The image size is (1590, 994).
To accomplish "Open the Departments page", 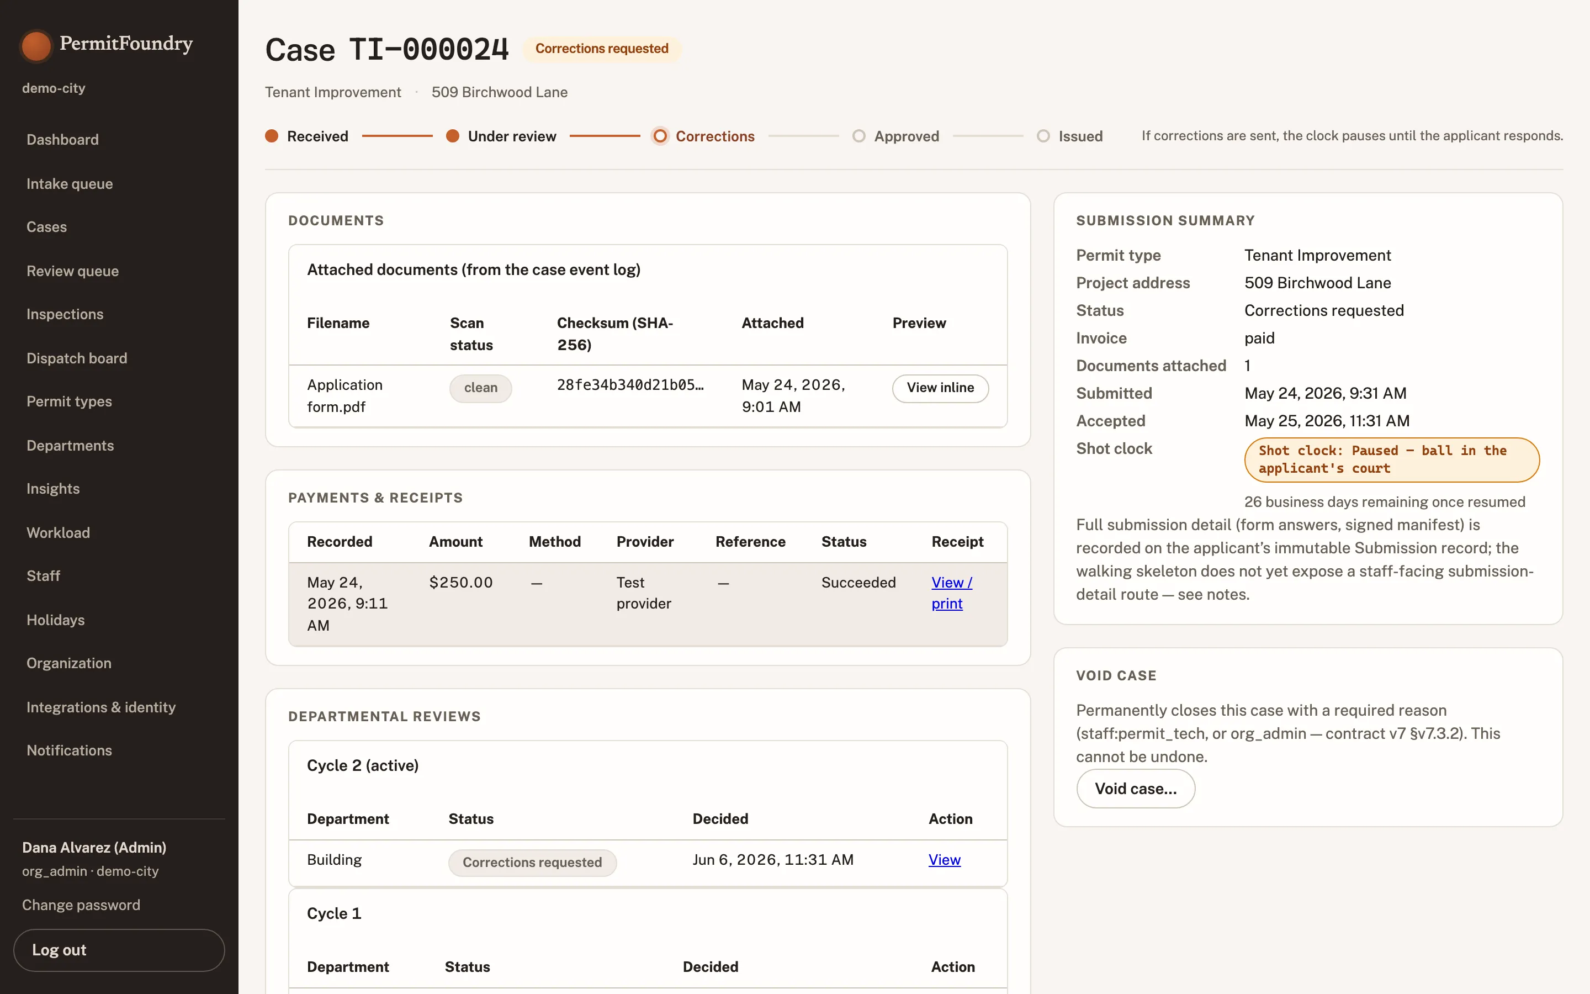I will pos(70,446).
